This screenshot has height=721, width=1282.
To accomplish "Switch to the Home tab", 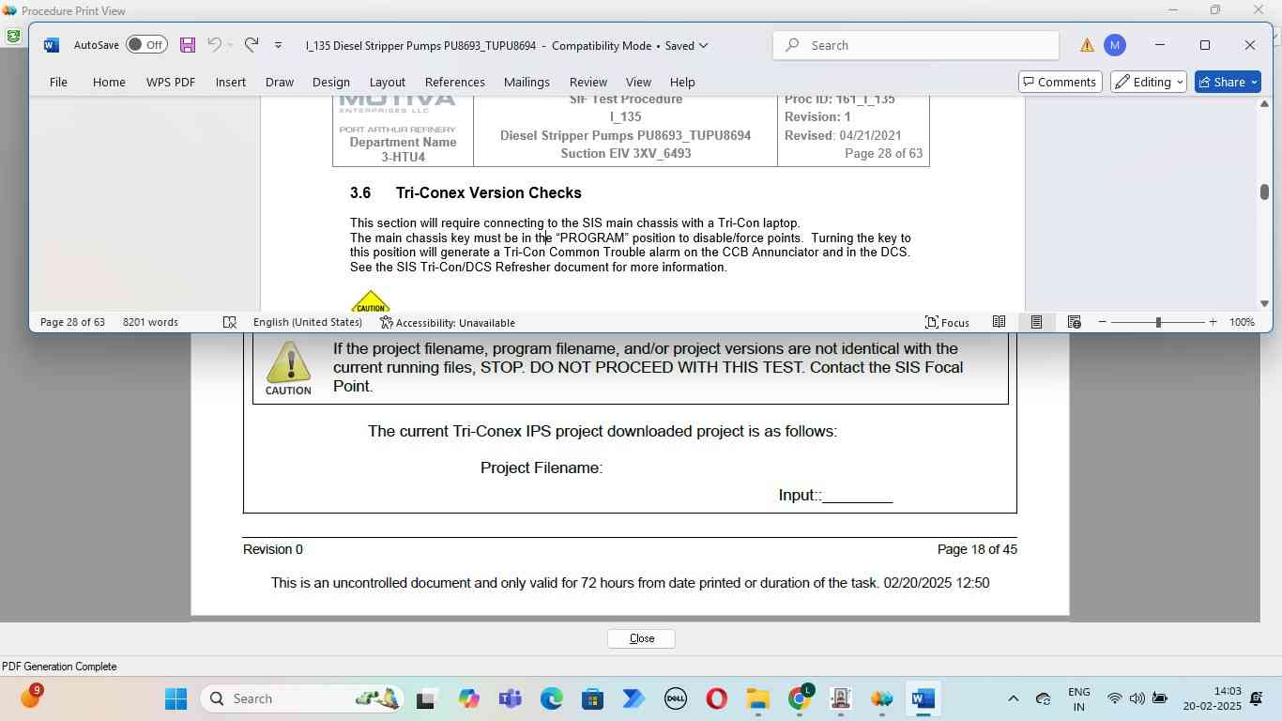I will [x=109, y=82].
